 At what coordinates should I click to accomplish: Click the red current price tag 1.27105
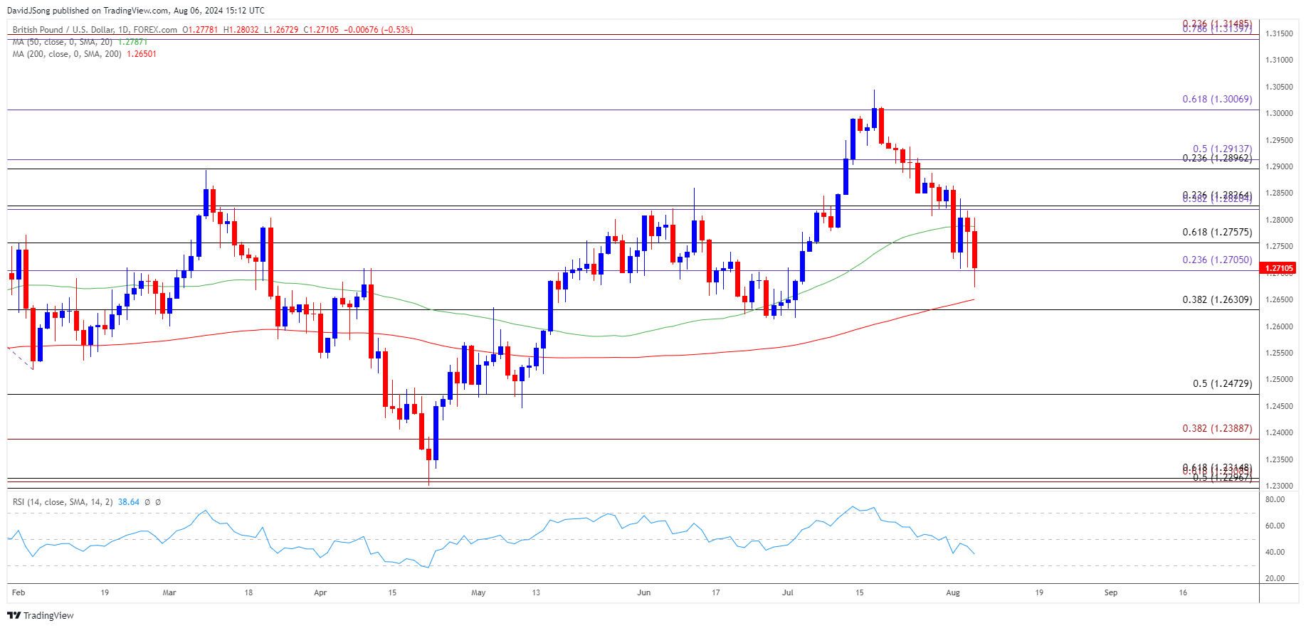pos(1278,268)
